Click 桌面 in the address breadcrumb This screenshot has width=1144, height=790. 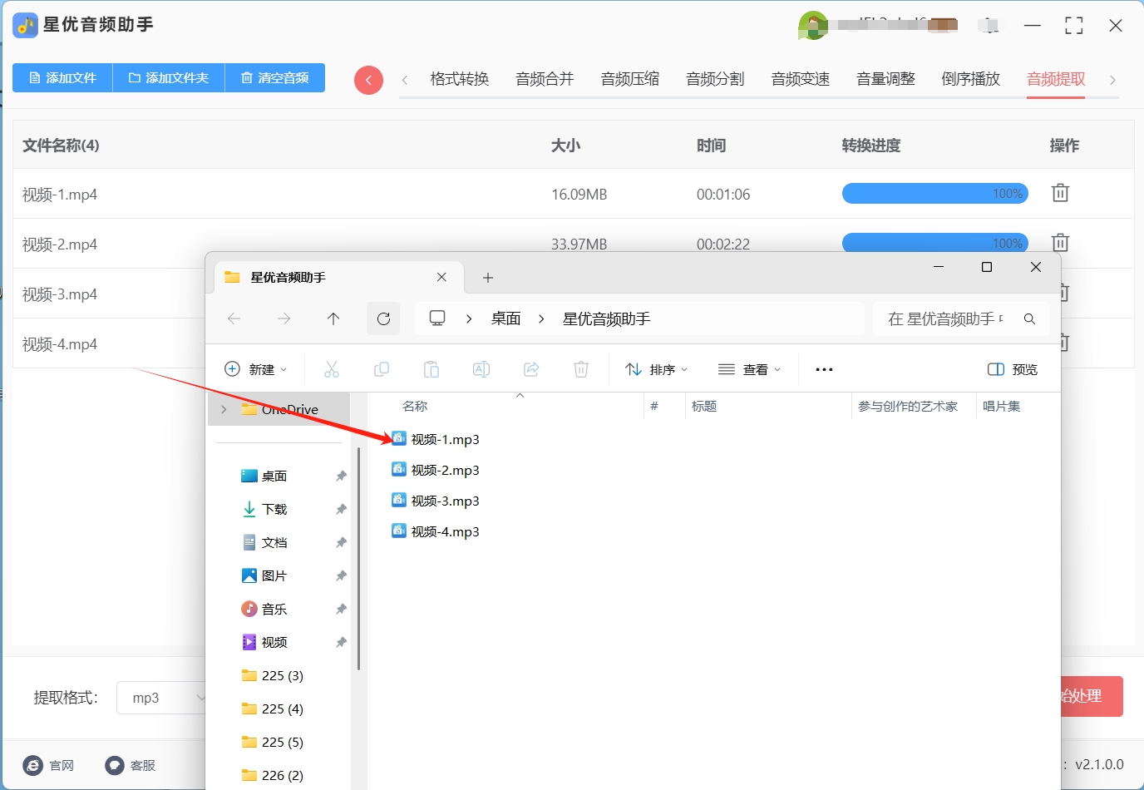(506, 318)
